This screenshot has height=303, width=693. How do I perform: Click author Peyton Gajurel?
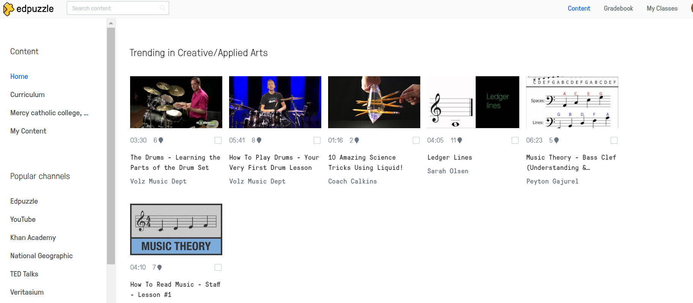552,181
